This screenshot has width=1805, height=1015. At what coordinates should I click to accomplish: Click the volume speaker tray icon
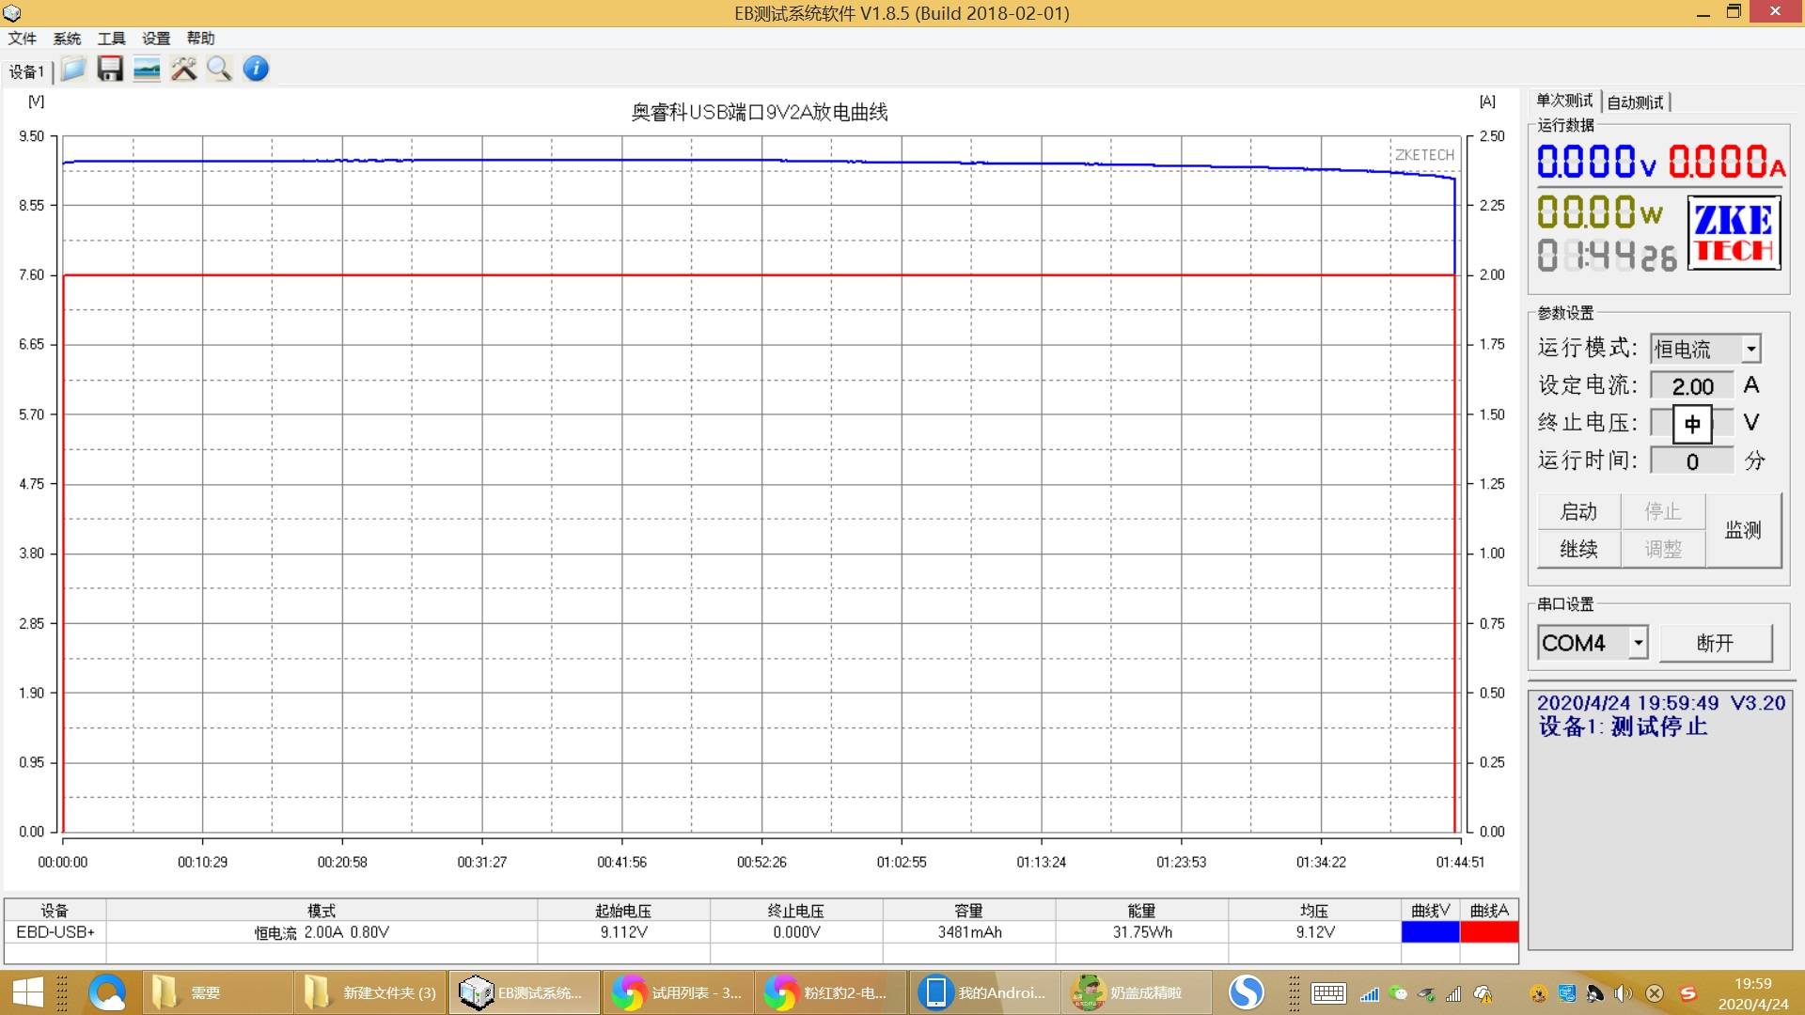point(1624,993)
